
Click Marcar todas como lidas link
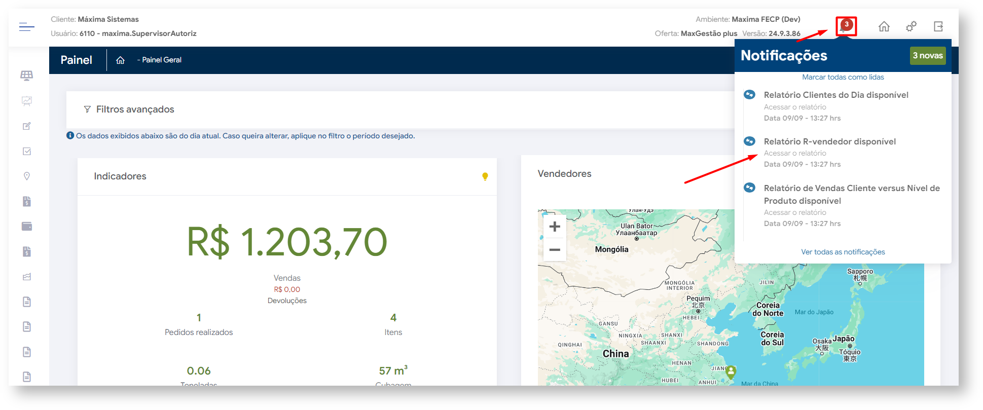click(843, 77)
